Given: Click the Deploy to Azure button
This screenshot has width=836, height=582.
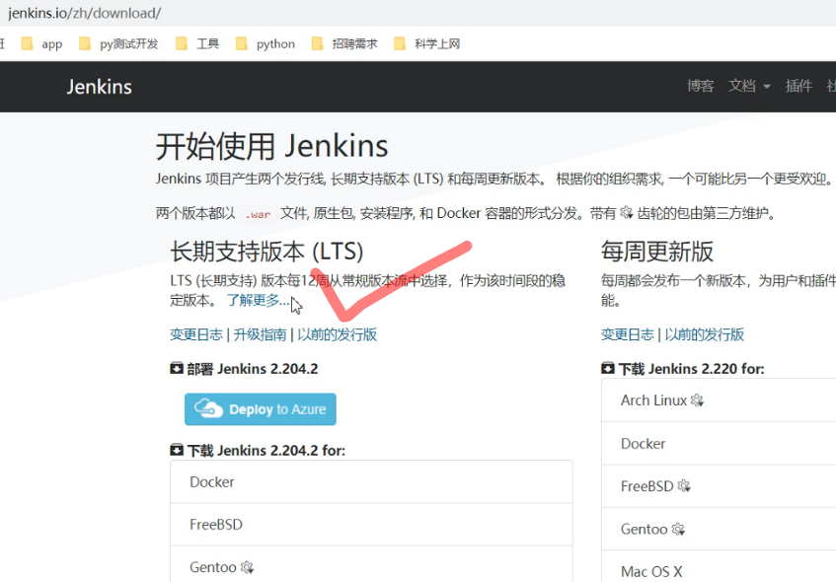Looking at the screenshot, I should [261, 409].
